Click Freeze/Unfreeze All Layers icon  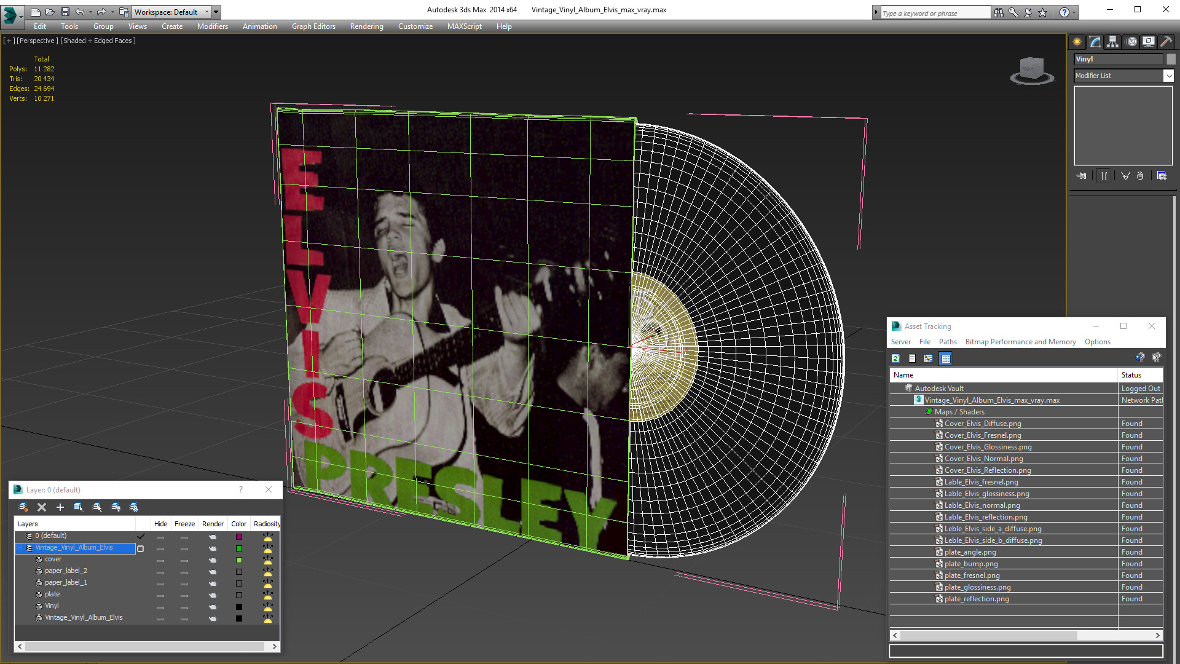coord(134,507)
